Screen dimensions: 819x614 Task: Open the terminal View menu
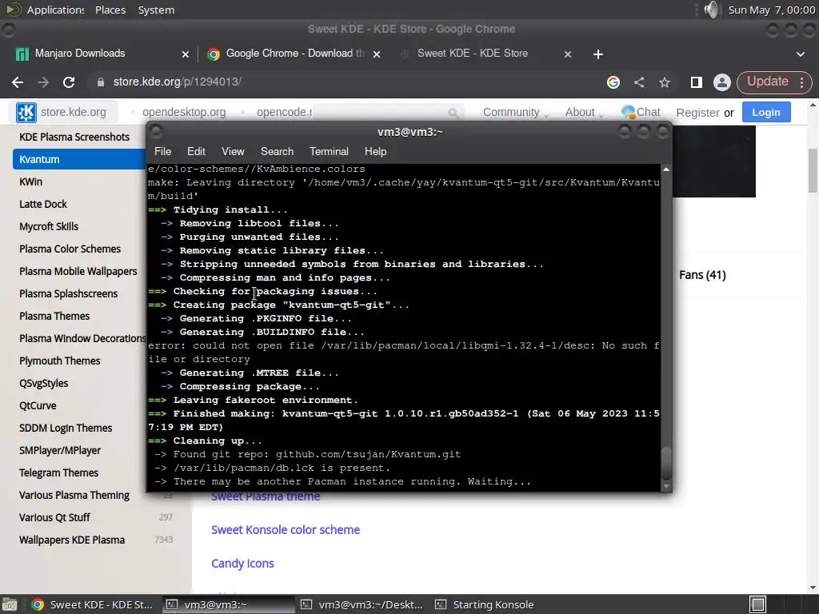tap(233, 151)
